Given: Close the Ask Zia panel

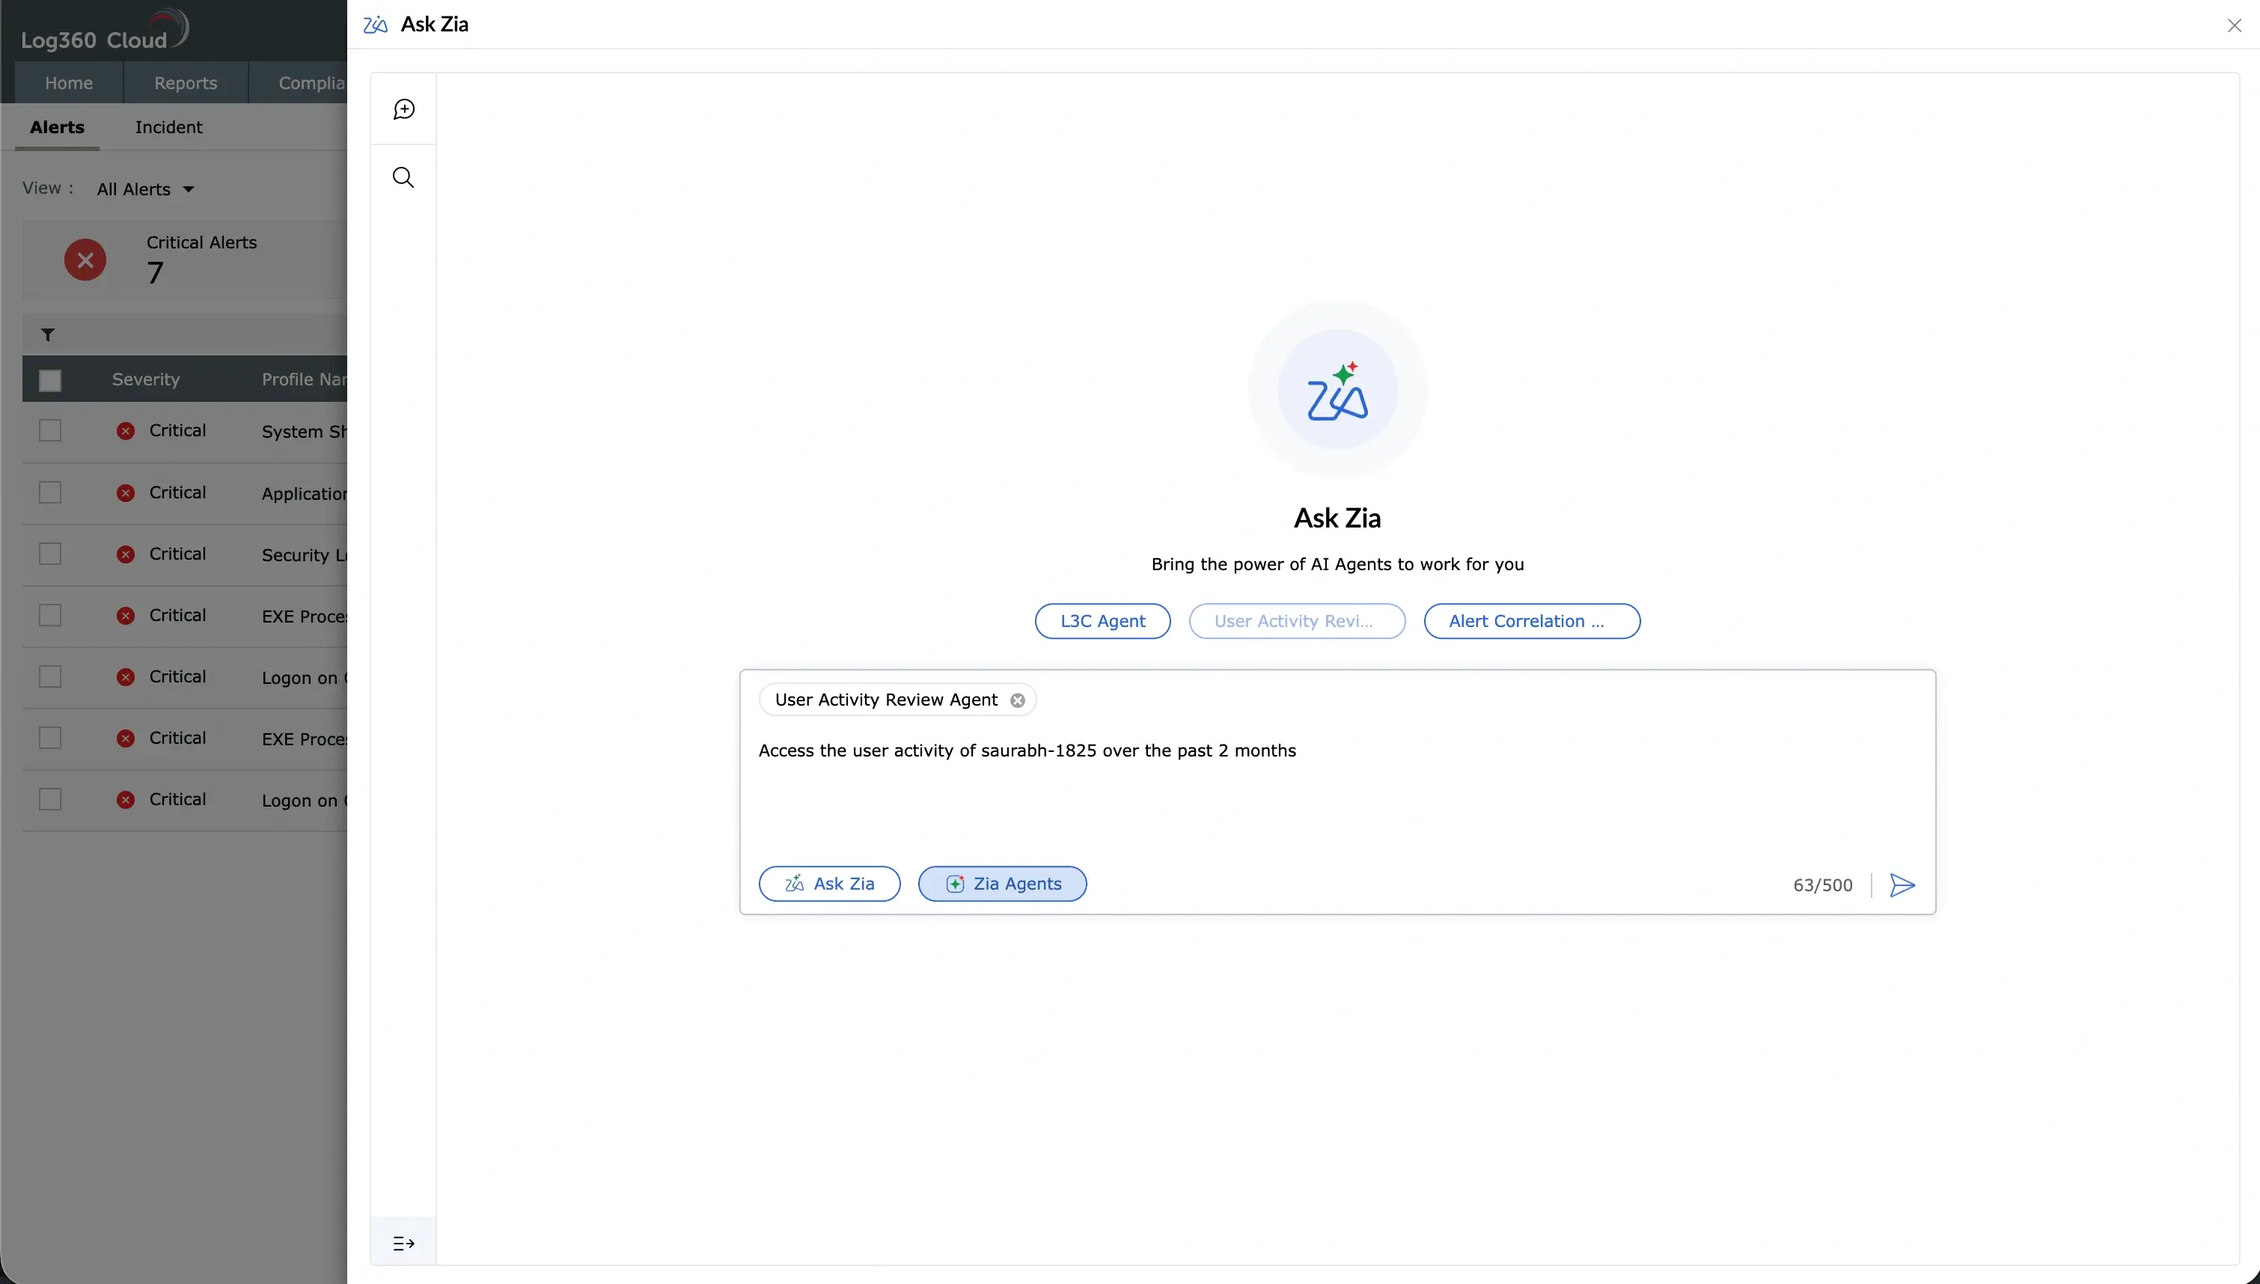Looking at the screenshot, I should click(x=2235, y=25).
